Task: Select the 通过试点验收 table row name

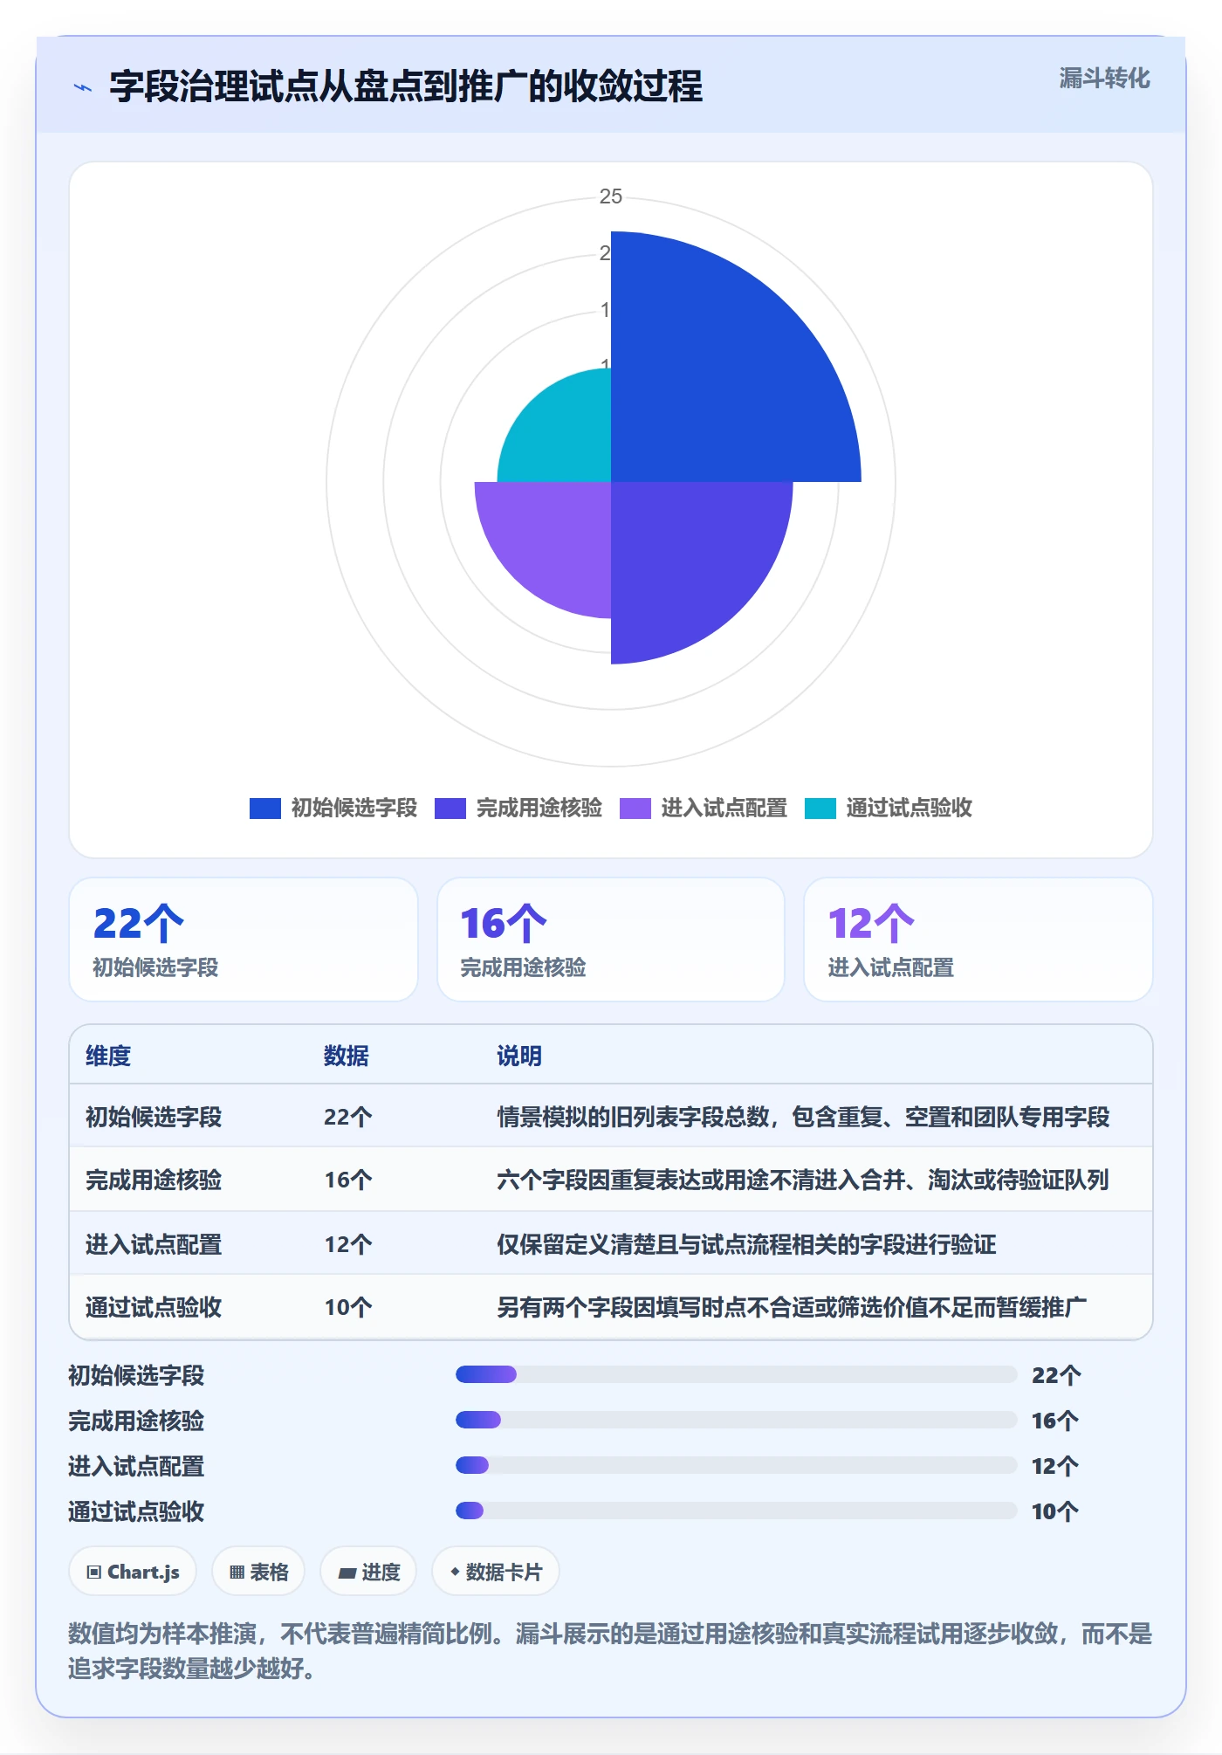Action: point(154,1307)
